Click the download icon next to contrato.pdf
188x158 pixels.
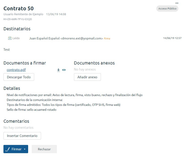[58, 70]
